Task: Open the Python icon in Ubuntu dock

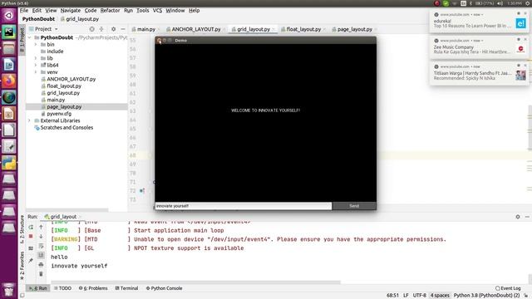Action: tap(9, 163)
